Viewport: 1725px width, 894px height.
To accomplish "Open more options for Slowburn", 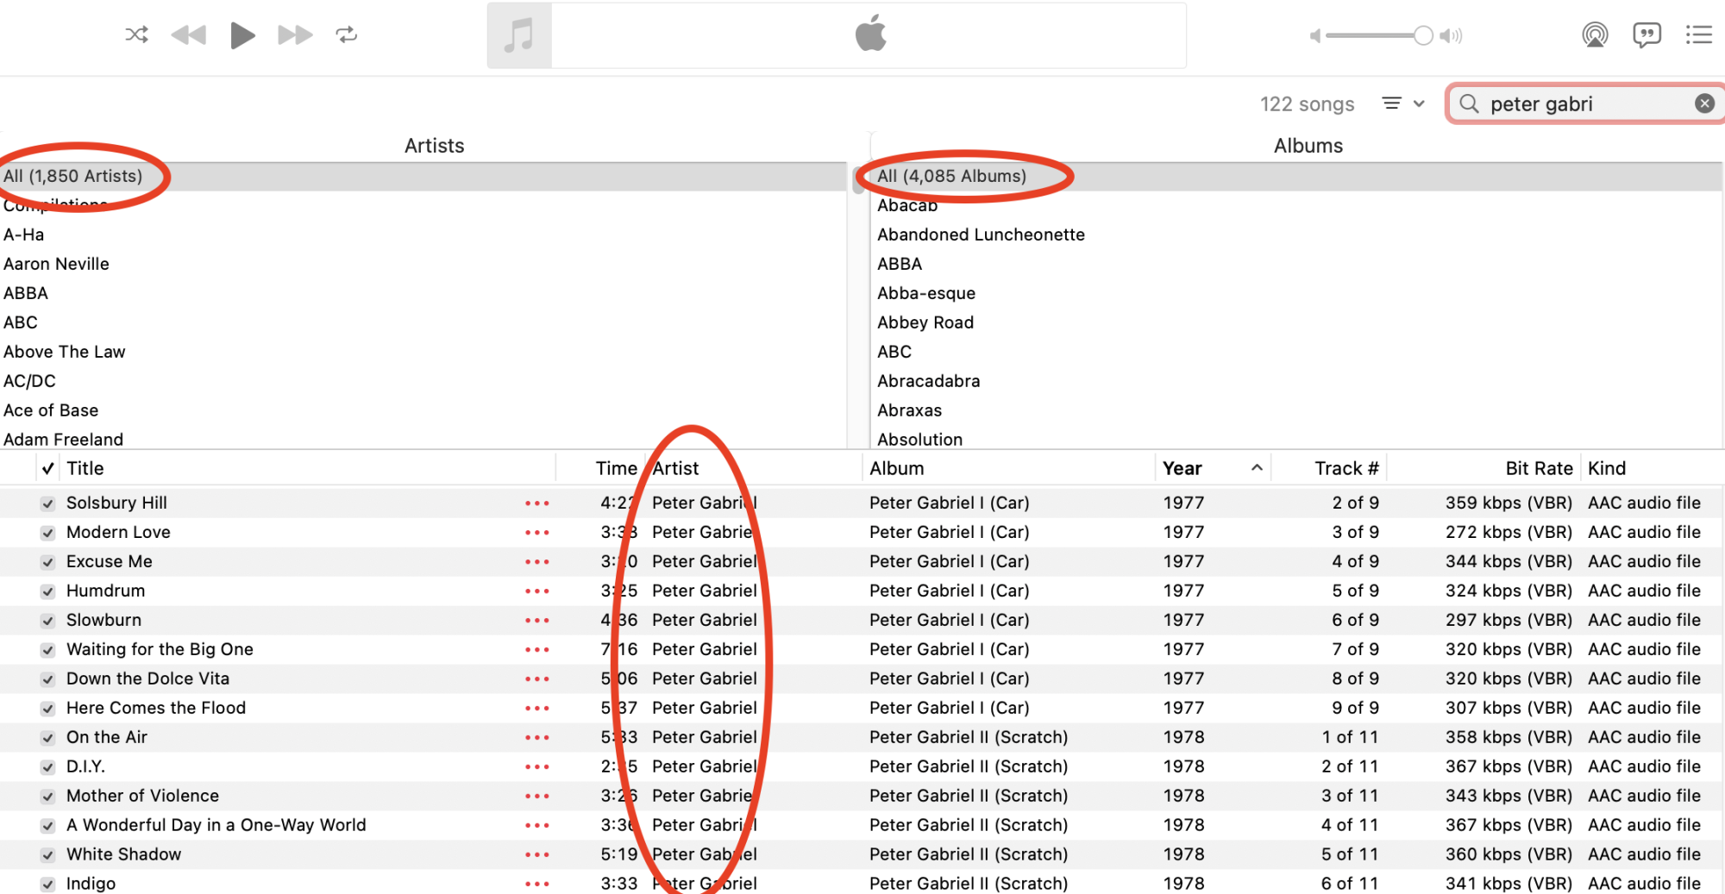I will click(536, 621).
